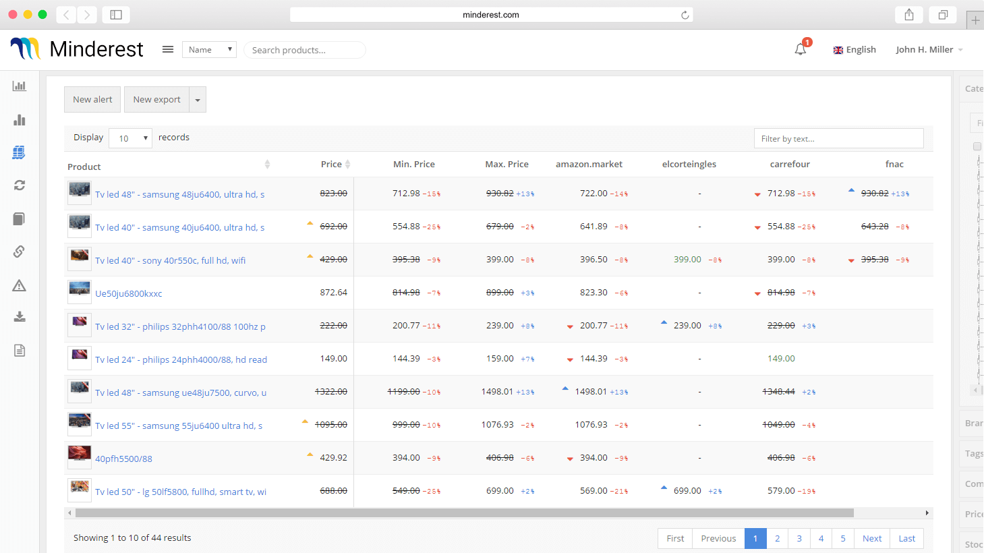Click the 40pfh5500/88 product thumbnail
The width and height of the screenshot is (984, 553).
[x=80, y=457]
